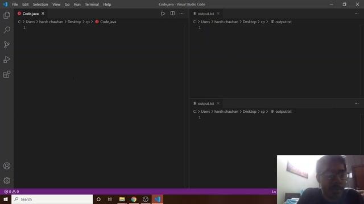Open the Run menu
The height and width of the screenshot is (204, 364).
pyautogui.click(x=77, y=5)
